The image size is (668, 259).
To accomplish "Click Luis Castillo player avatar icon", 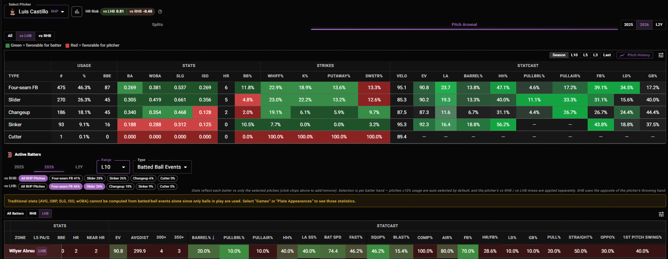I will coord(12,12).
